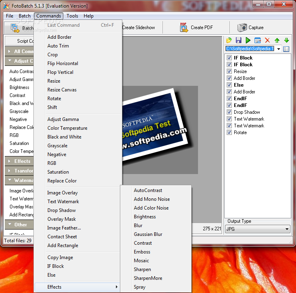This screenshot has width=296, height=293.
Task: Click the Create PDF button label
Action: click(202, 28)
